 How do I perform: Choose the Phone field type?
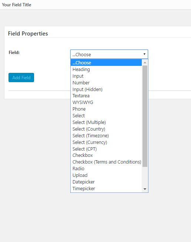106,109
